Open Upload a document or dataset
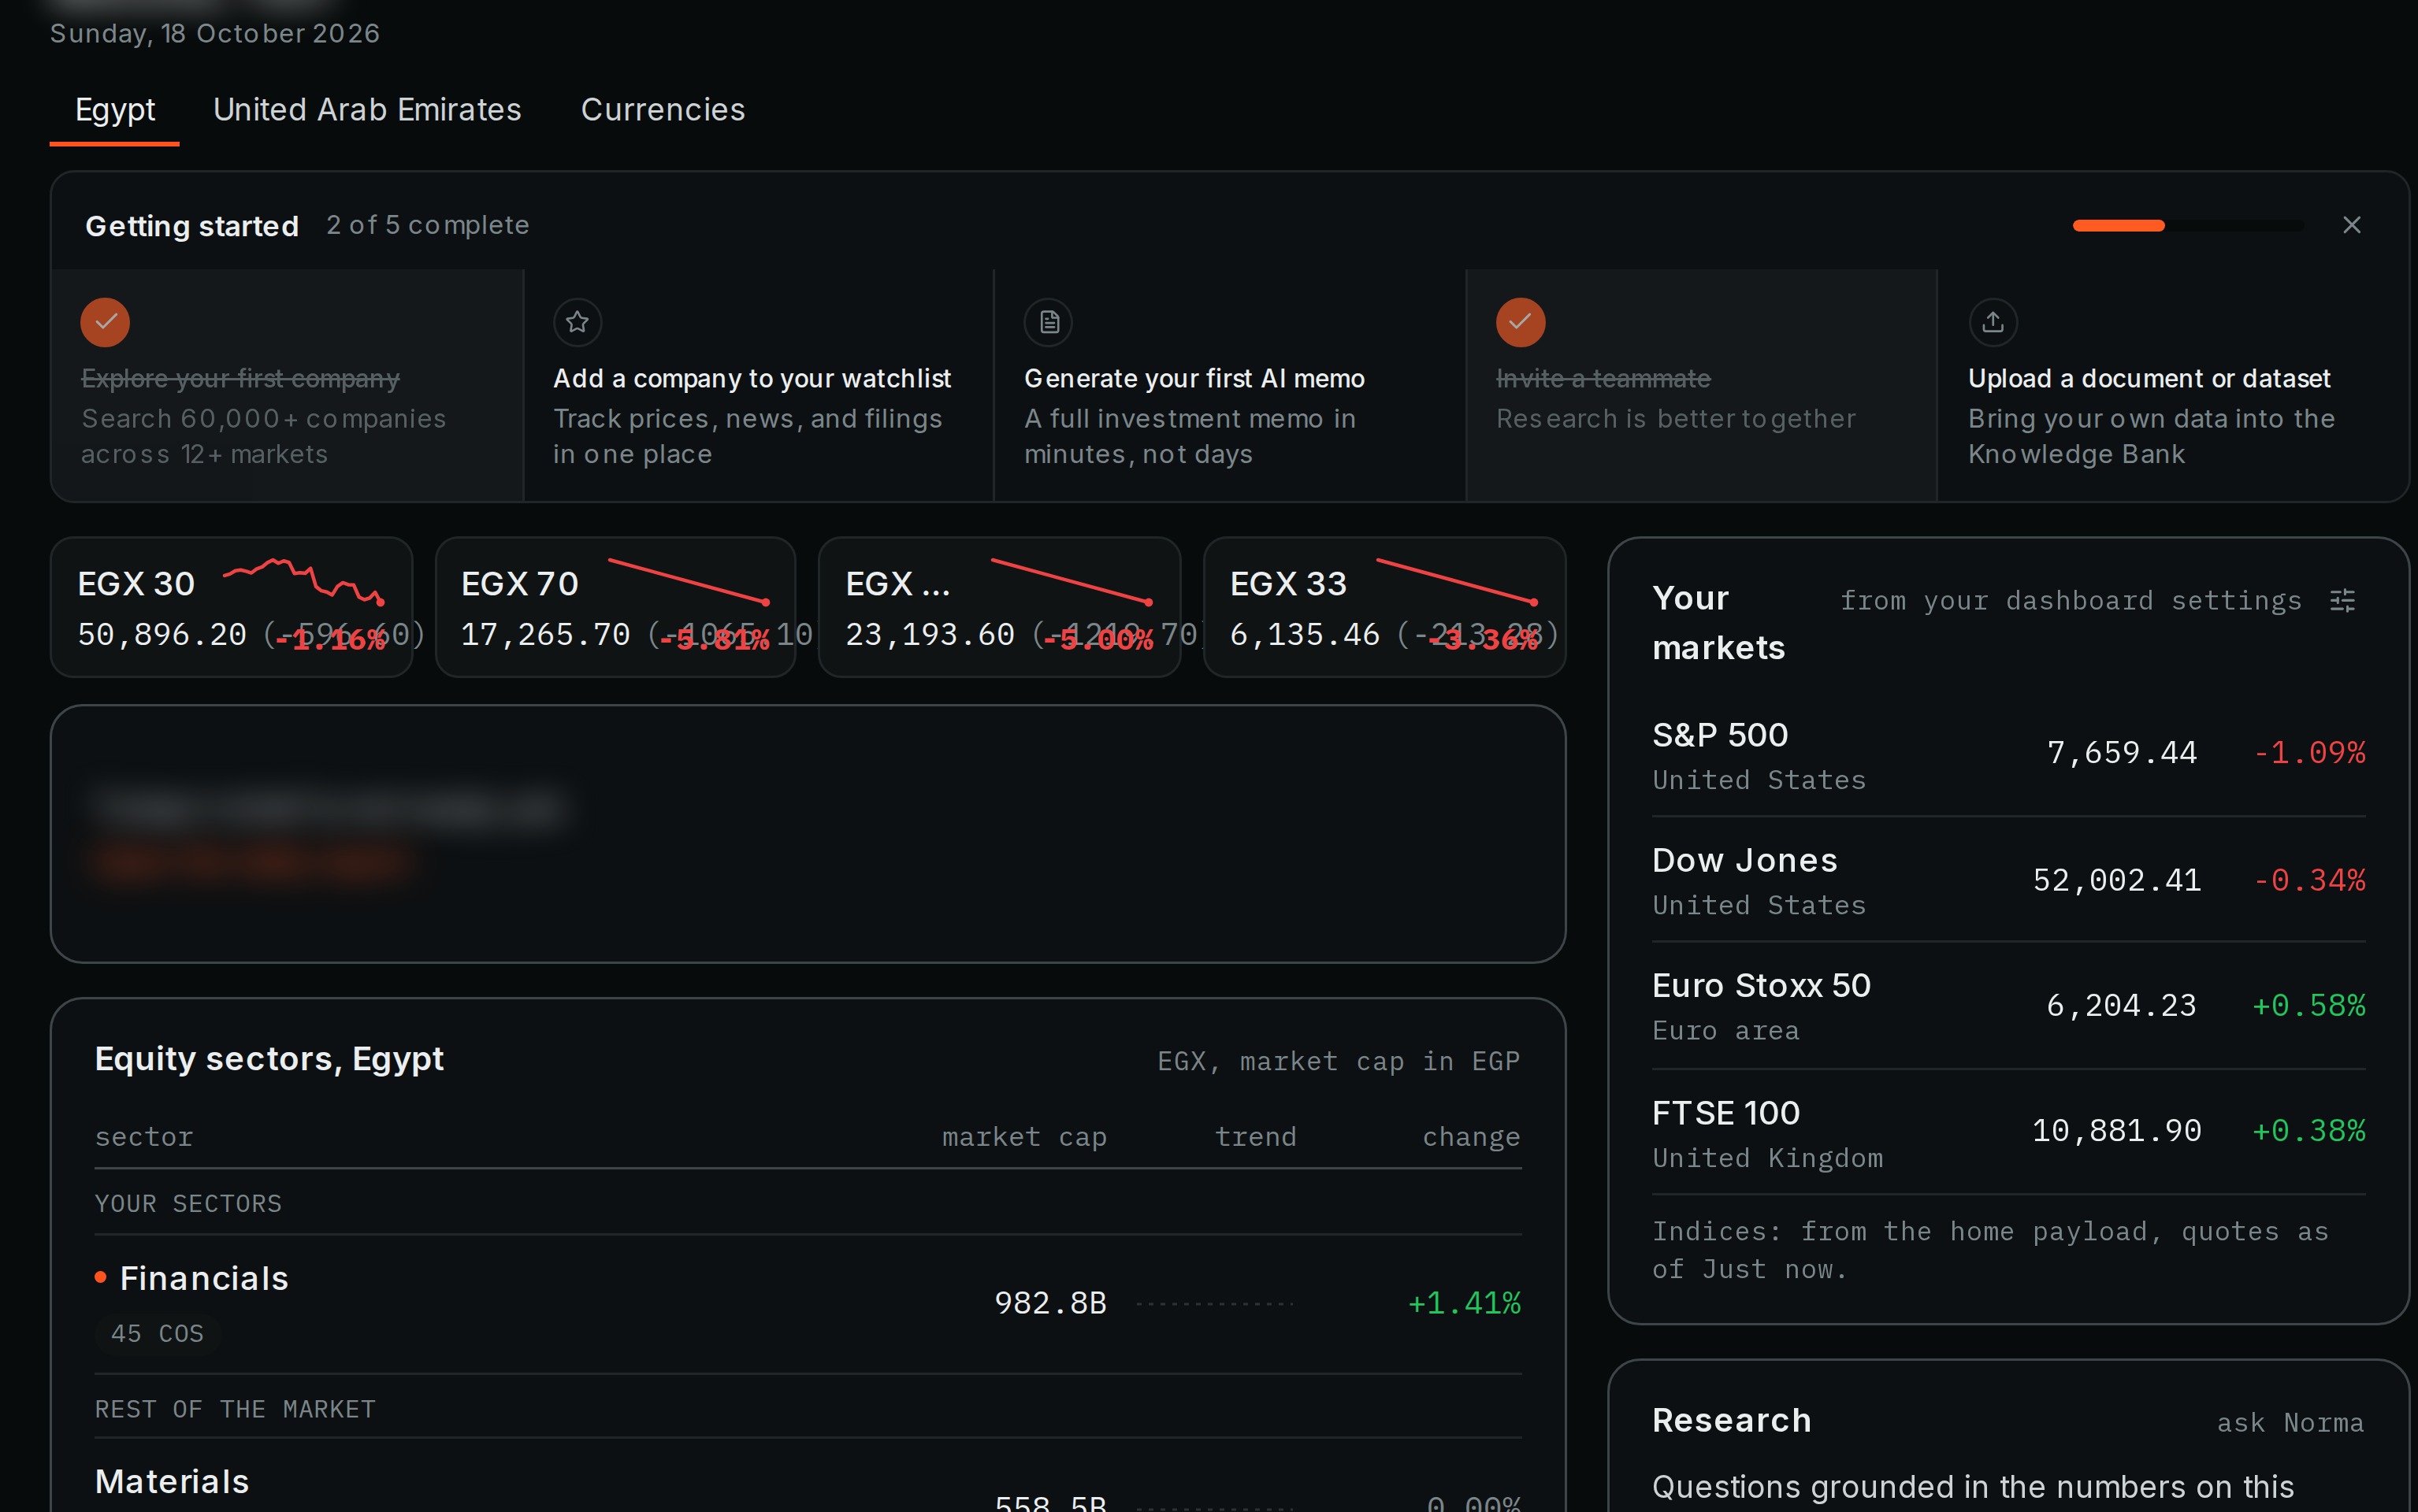 pos(2172,385)
